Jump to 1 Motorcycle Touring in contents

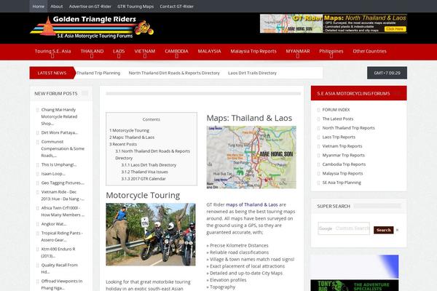129,130
